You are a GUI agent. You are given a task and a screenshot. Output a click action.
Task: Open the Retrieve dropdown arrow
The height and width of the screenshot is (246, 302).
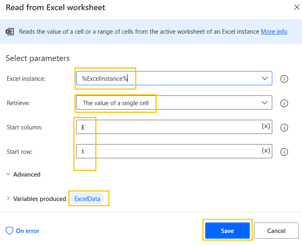[x=265, y=103]
